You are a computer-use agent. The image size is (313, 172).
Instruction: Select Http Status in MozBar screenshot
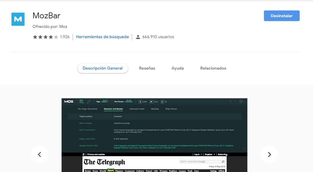(x=171, y=109)
